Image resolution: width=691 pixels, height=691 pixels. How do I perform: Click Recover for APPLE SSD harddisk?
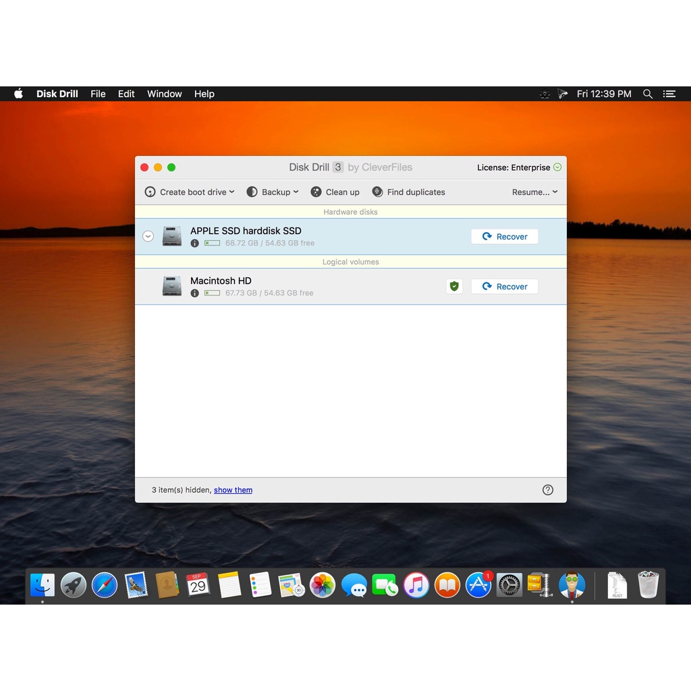504,236
